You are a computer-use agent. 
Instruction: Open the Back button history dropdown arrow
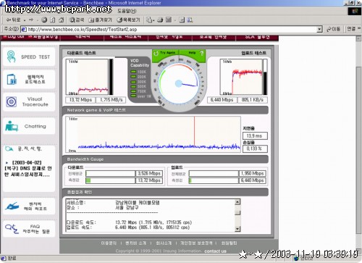tap(25, 20)
